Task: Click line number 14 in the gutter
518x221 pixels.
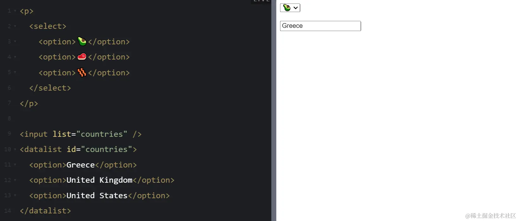Action: [8, 211]
